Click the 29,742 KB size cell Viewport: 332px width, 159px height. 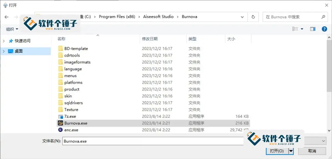(239, 130)
